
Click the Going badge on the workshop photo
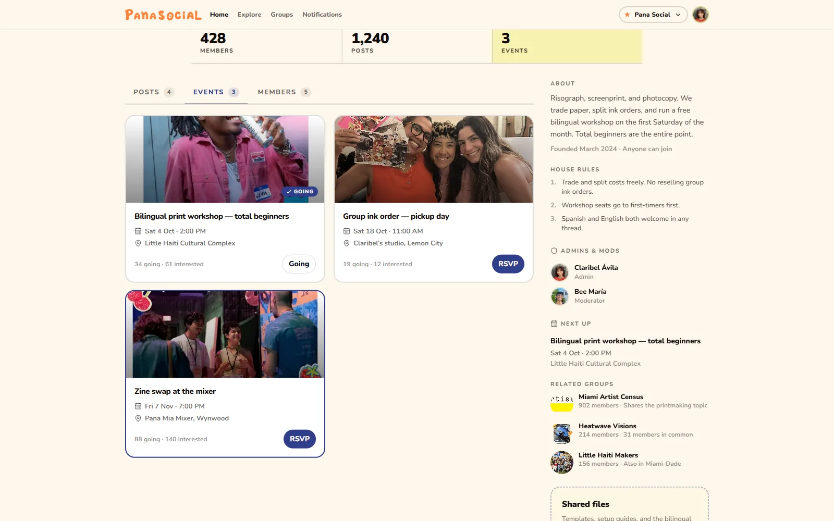[300, 192]
